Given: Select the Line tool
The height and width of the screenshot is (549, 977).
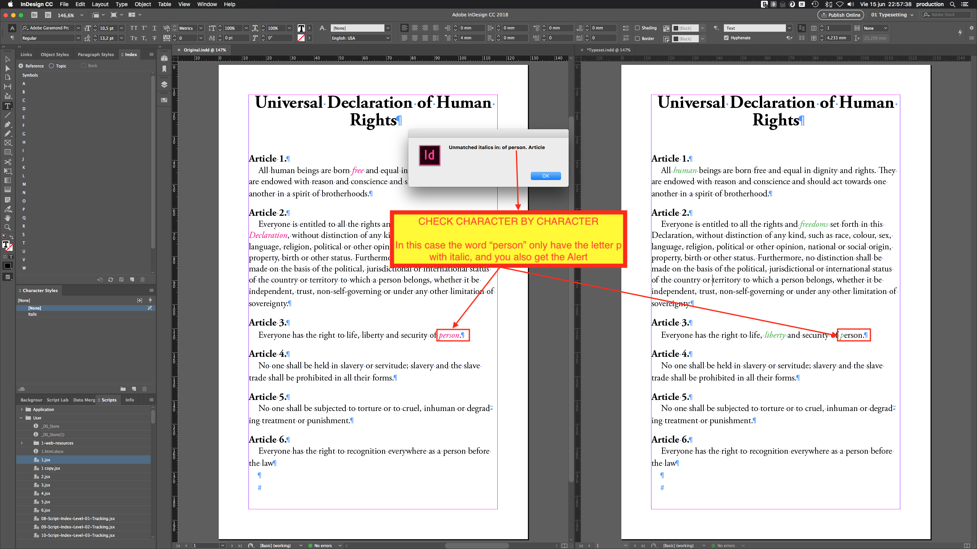Looking at the screenshot, I should (x=7, y=115).
